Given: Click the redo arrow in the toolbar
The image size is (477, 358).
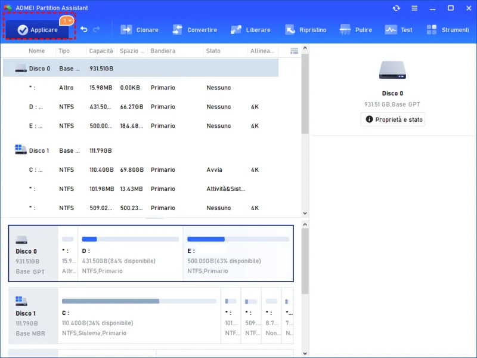Looking at the screenshot, I should click(97, 29).
